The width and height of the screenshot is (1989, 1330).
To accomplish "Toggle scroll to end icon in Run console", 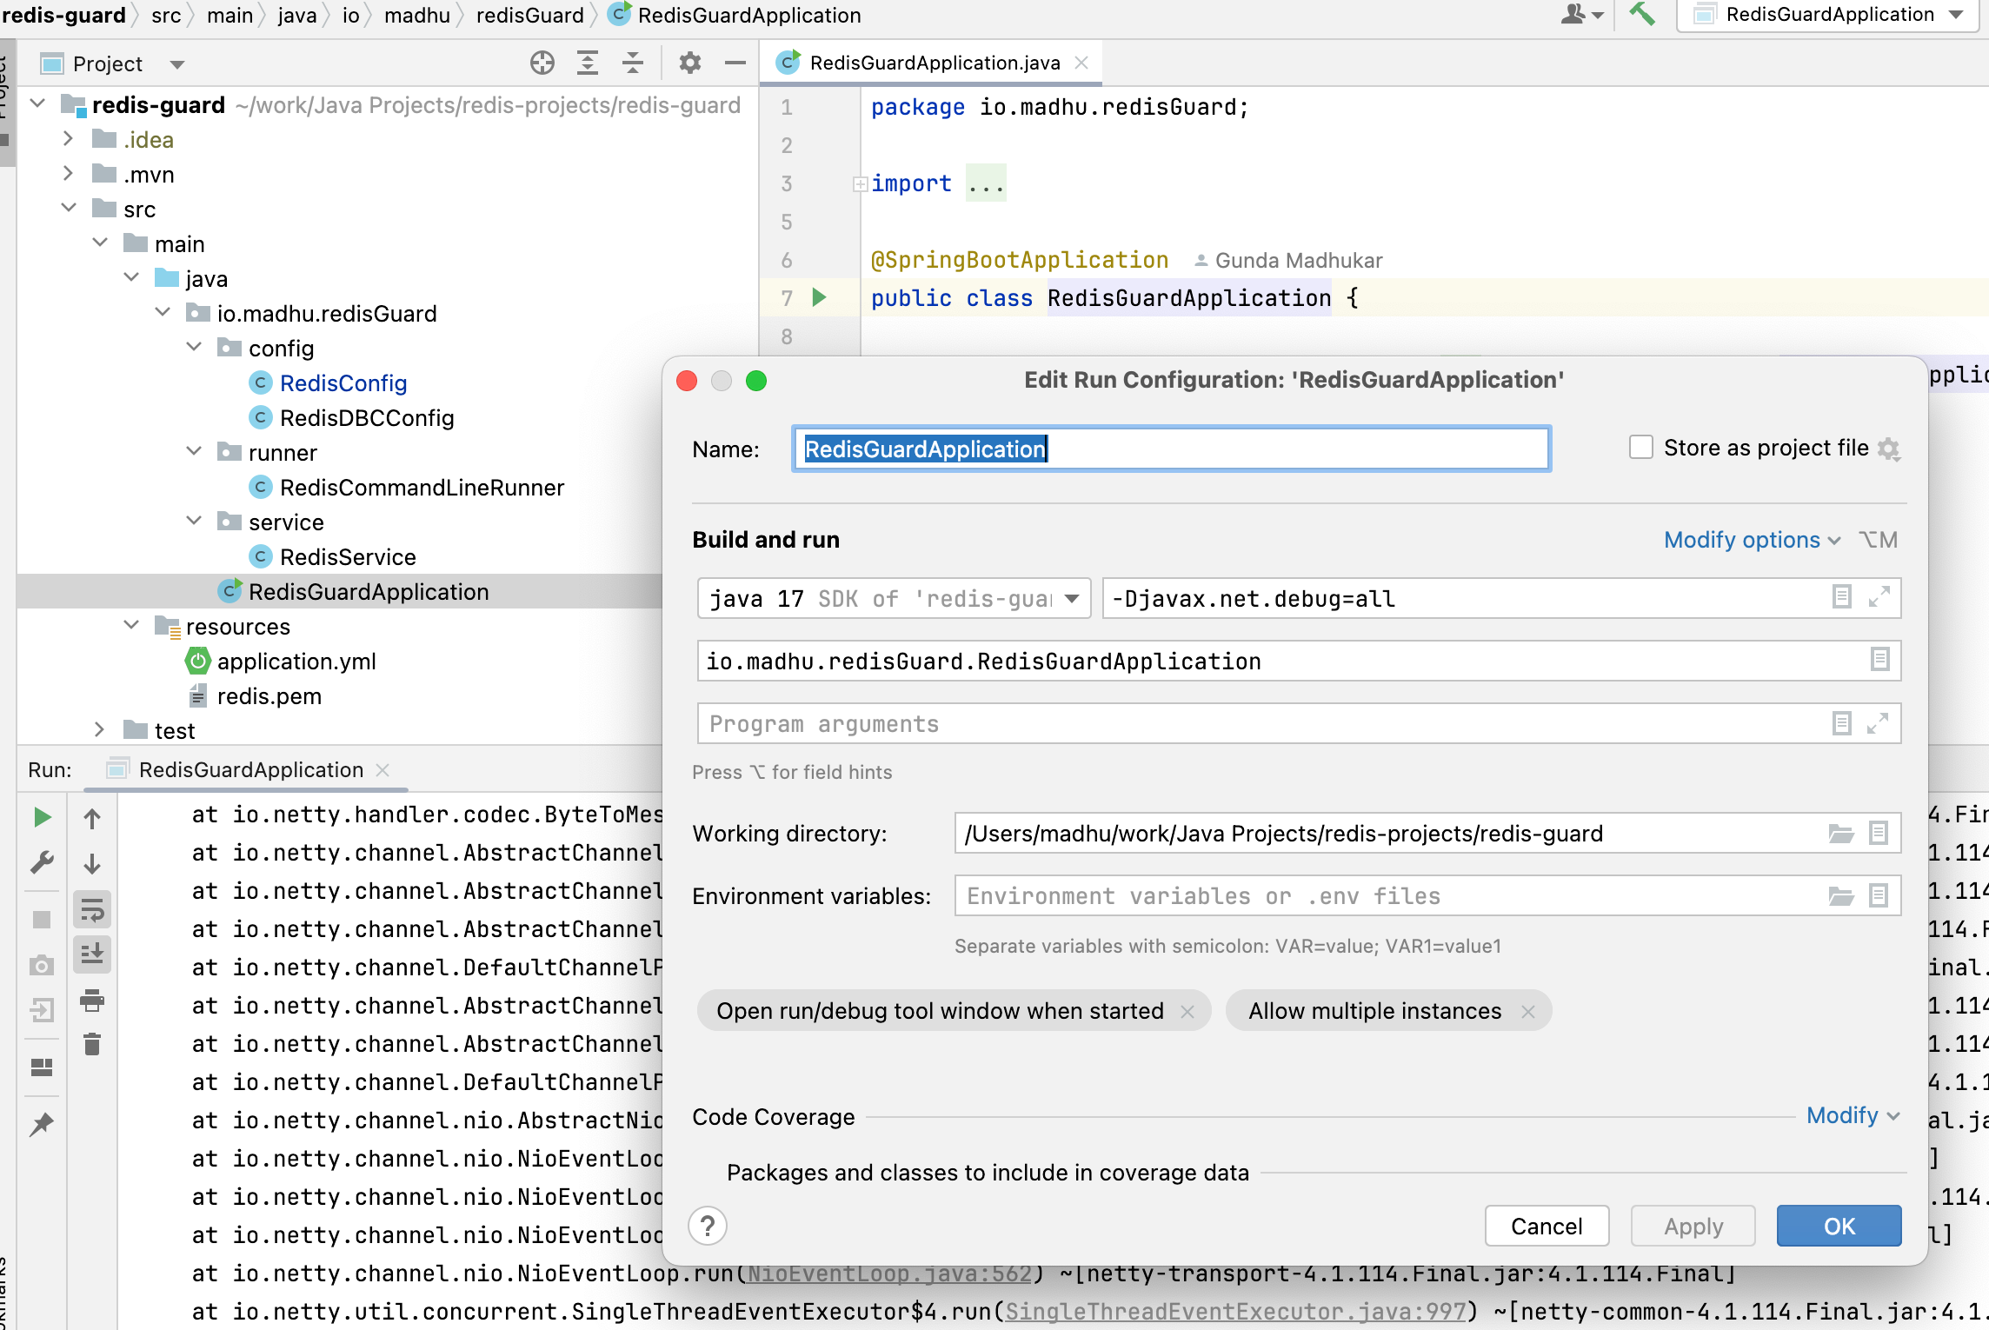I will [x=92, y=954].
